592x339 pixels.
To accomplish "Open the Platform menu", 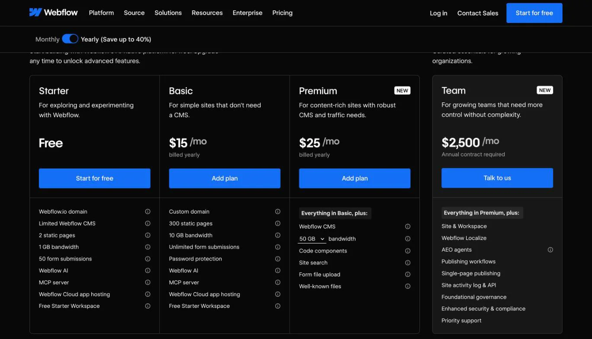I will pos(101,13).
